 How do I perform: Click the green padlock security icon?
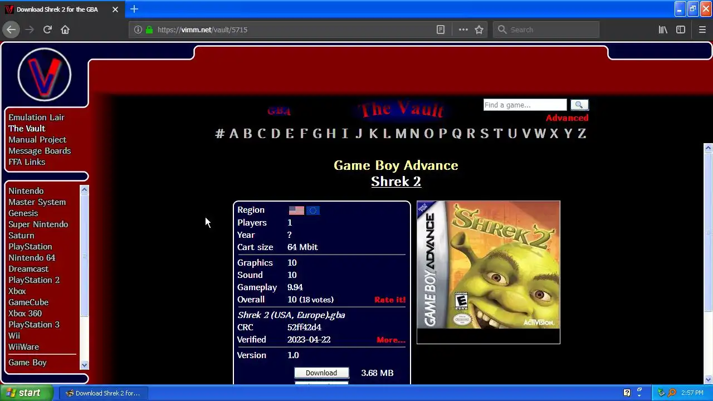pyautogui.click(x=149, y=30)
